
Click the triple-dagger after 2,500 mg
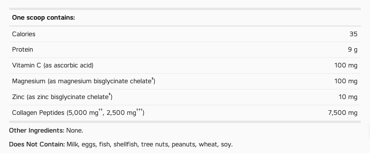point(139,110)
